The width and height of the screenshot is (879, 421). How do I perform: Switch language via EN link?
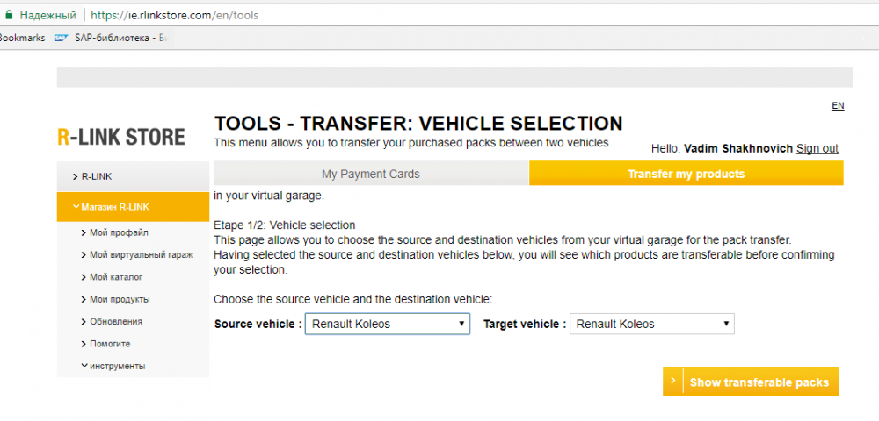838,105
